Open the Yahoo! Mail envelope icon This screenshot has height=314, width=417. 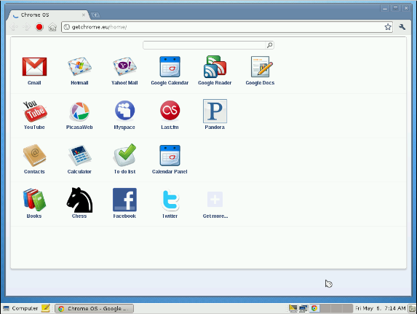point(124,66)
